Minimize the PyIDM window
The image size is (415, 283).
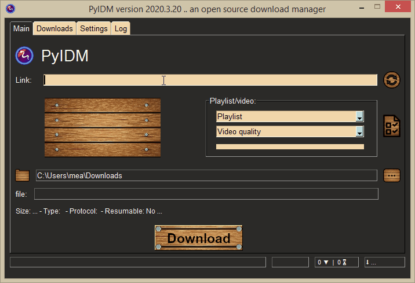pos(362,8)
